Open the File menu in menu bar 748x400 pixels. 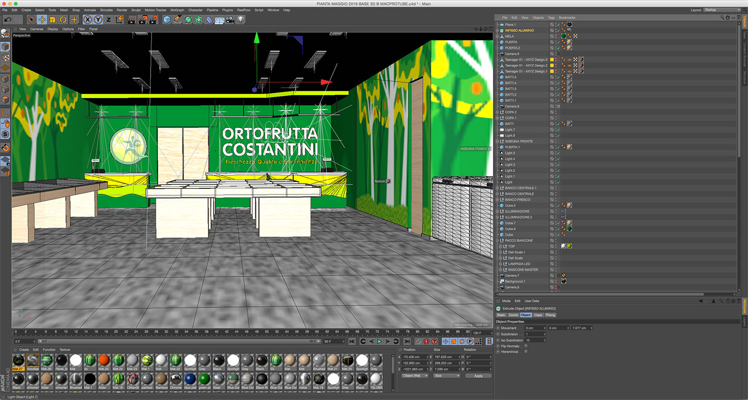[x=4, y=10]
